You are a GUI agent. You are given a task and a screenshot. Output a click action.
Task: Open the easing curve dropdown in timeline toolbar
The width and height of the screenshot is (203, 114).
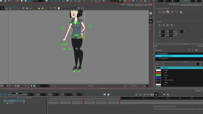(82, 95)
